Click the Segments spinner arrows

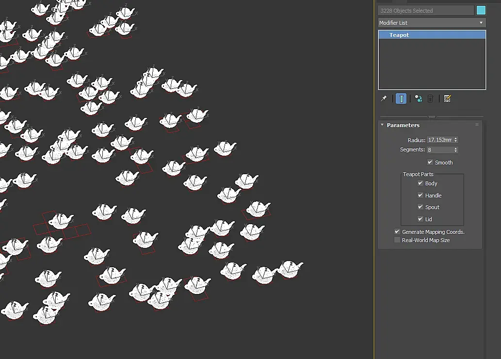[456, 150]
